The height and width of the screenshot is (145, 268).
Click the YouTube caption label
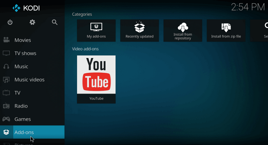click(96, 98)
